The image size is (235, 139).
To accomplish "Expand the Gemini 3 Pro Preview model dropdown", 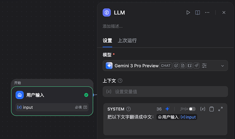I will (x=222, y=66).
